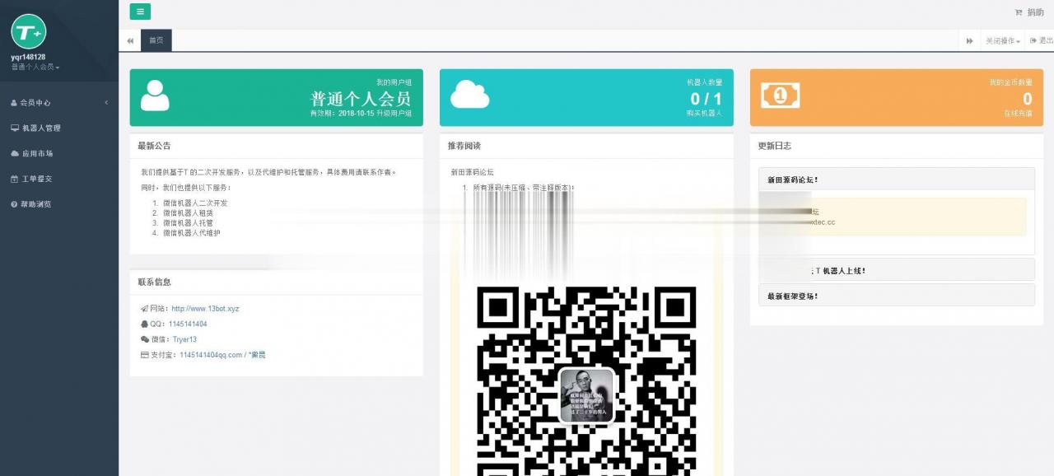This screenshot has width=1054, height=476.
Task: Click the WeChat icon beside 微信
Action: tap(145, 339)
